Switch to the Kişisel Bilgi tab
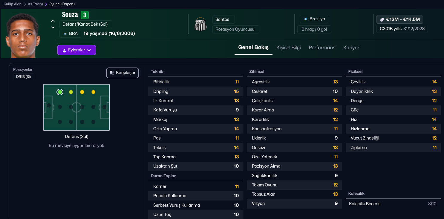 point(288,48)
